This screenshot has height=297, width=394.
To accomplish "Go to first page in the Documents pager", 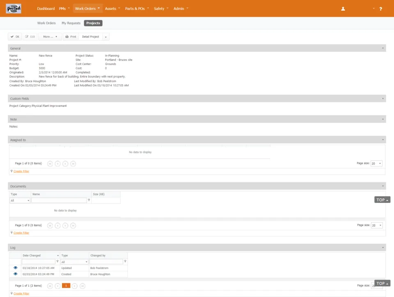I will pos(50,226).
